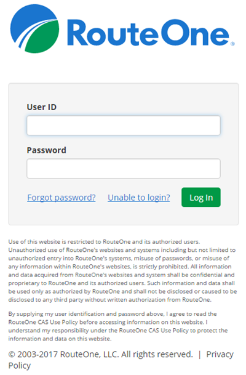Click the paragraph starting "By supplying my user"
The height and width of the screenshot is (375, 246).
pyautogui.click(x=118, y=326)
